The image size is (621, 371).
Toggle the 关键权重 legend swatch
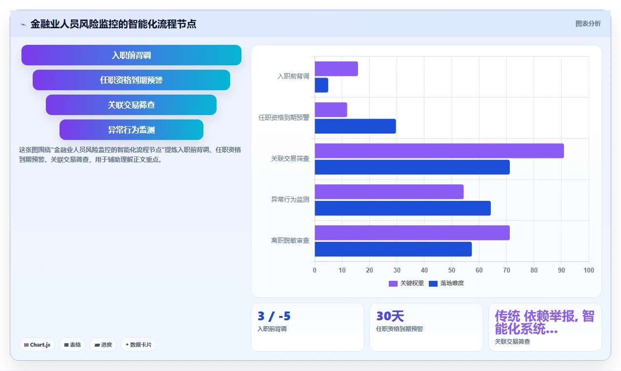click(x=393, y=283)
